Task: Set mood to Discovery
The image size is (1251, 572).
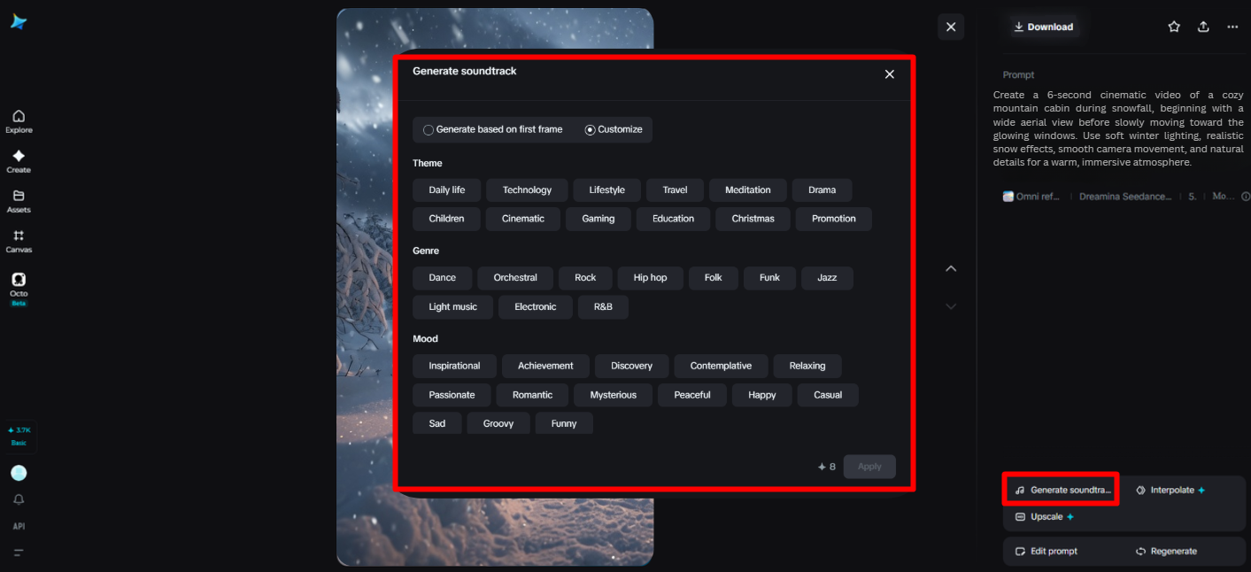Action: pyautogui.click(x=632, y=366)
